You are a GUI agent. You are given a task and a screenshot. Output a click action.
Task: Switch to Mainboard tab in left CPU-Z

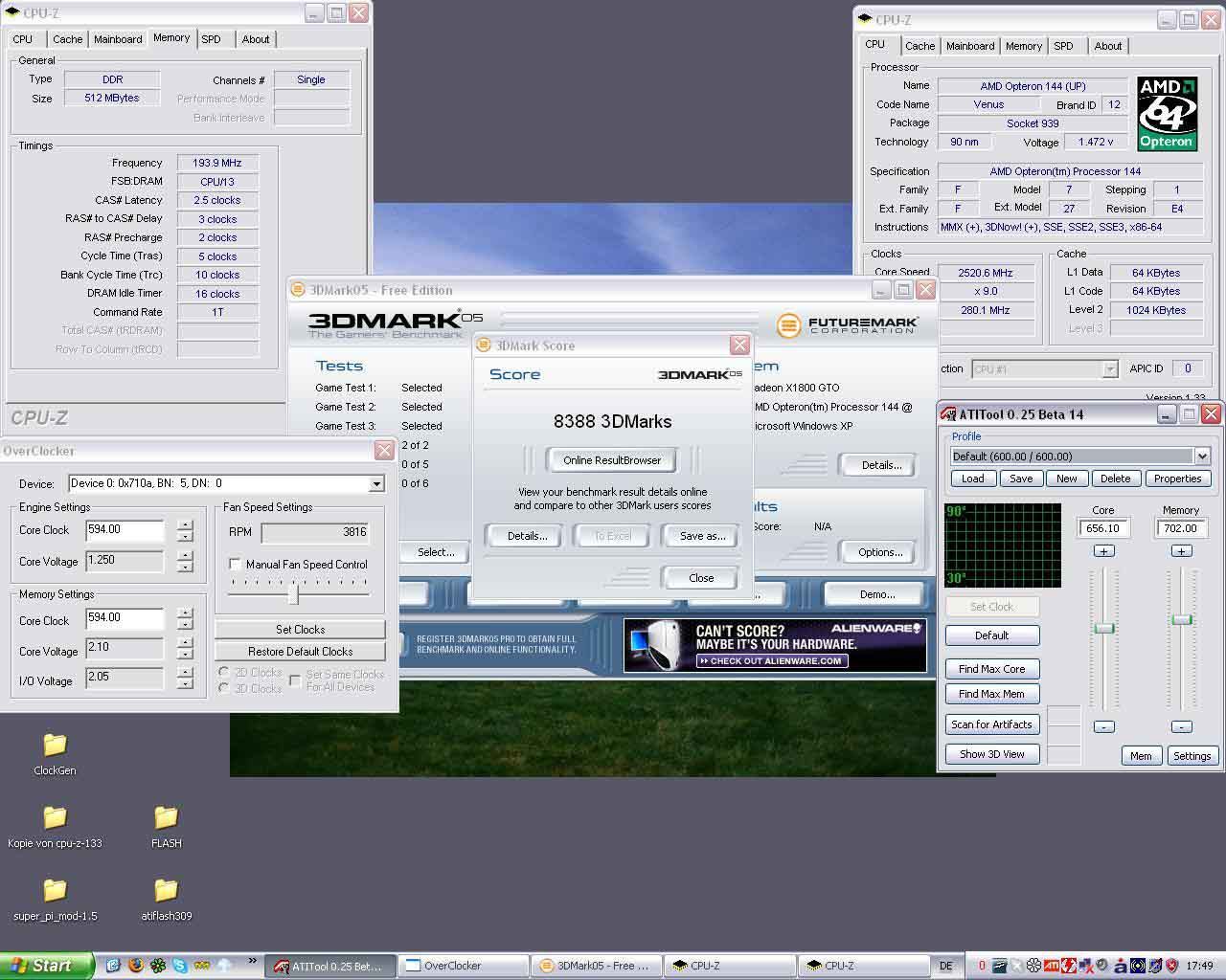[x=118, y=39]
